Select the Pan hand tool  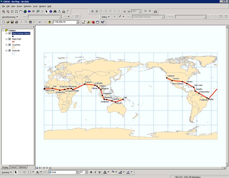[x=21, y=11]
